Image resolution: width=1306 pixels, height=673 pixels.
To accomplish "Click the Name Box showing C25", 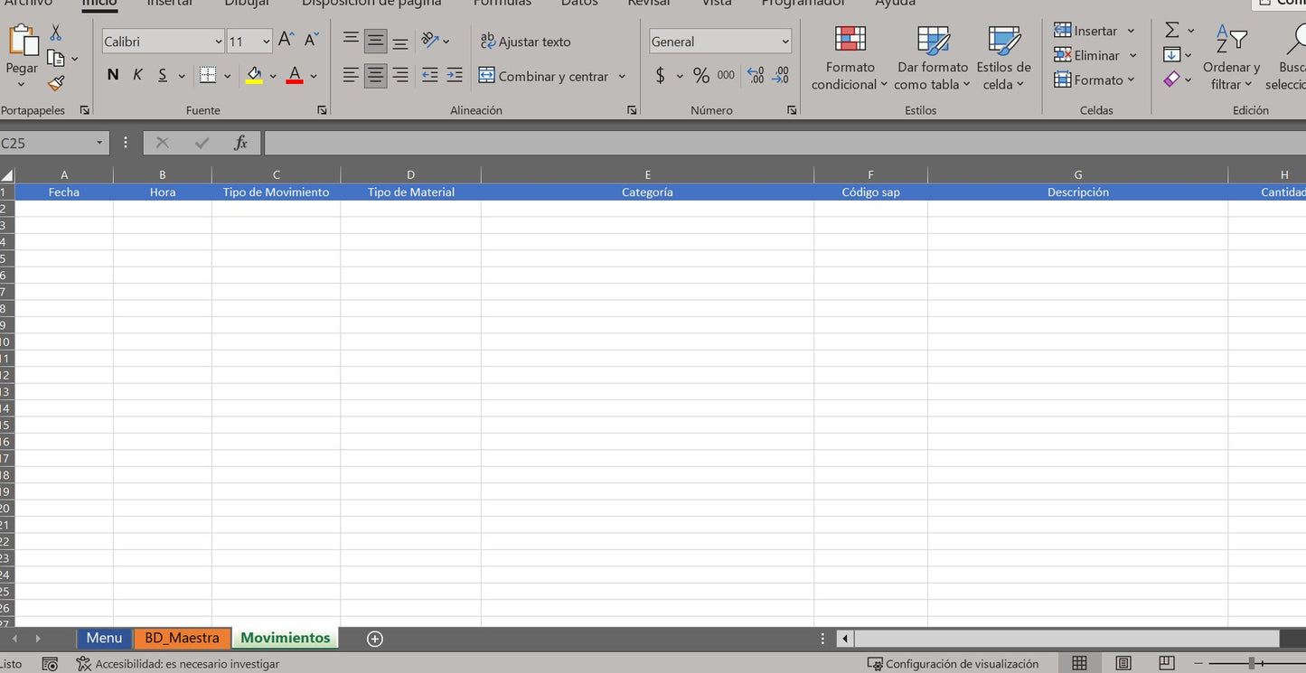I will (x=54, y=143).
